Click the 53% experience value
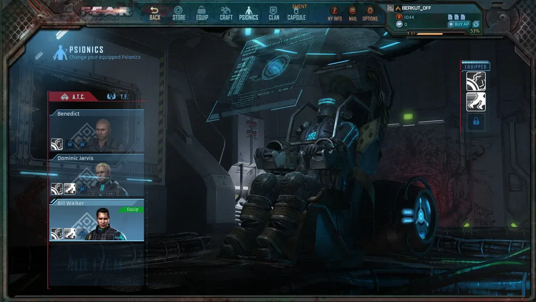 475,31
